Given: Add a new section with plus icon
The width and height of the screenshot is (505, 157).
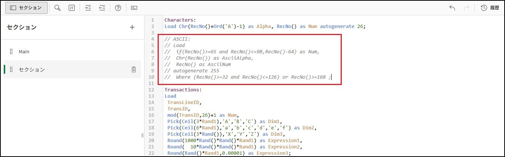Looking at the screenshot, I should click(132, 27).
